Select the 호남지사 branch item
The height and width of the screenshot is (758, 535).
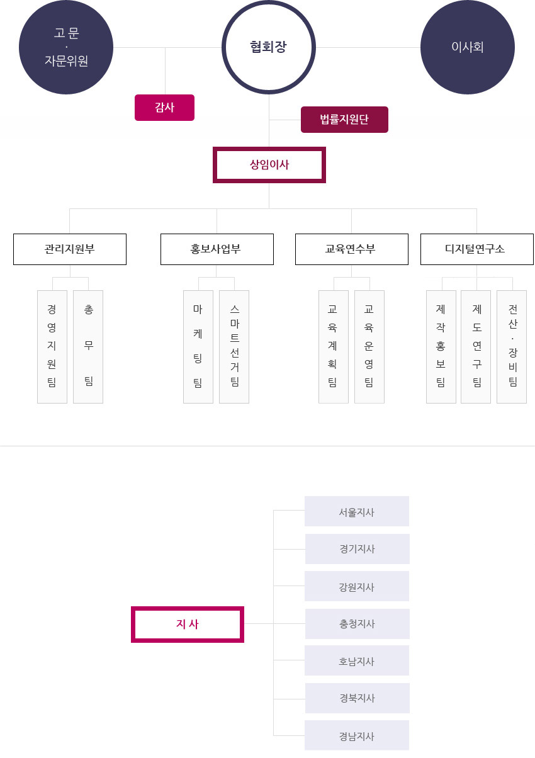357,660
